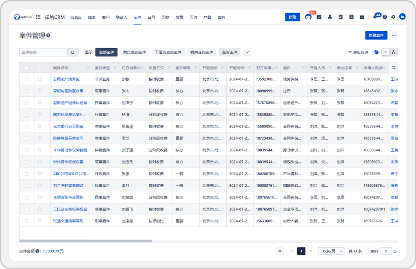Image resolution: width=416 pixels, height=269 pixels.
Task: Open the 开庭地点 column filter arrow
Action: pyautogui.click(x=223, y=68)
